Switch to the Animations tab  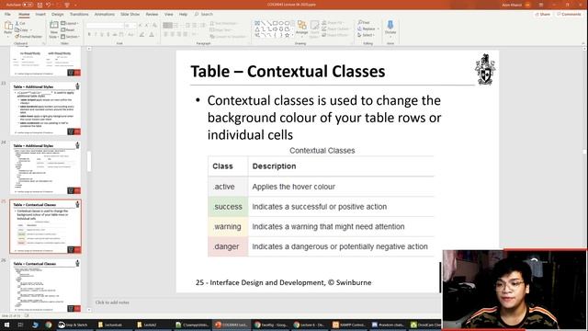click(105, 15)
